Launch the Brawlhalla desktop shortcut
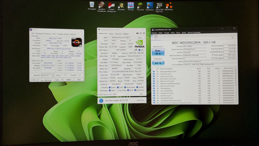This screenshot has width=259, height=146. point(121,6)
